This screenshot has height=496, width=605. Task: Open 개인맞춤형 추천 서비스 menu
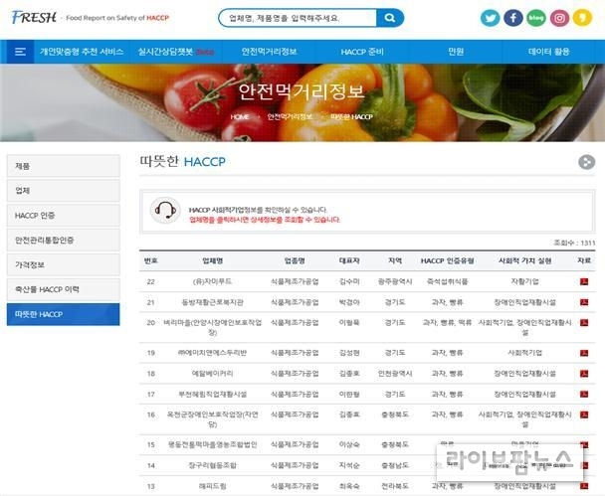[82, 52]
